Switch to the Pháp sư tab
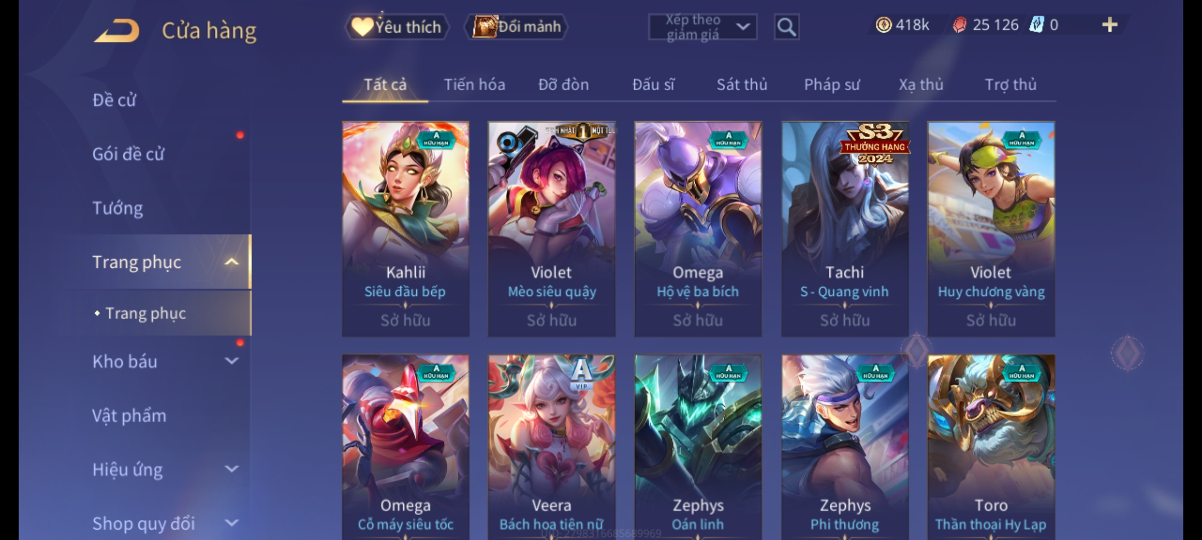Screen dimensions: 1202x540 pyautogui.click(x=831, y=84)
